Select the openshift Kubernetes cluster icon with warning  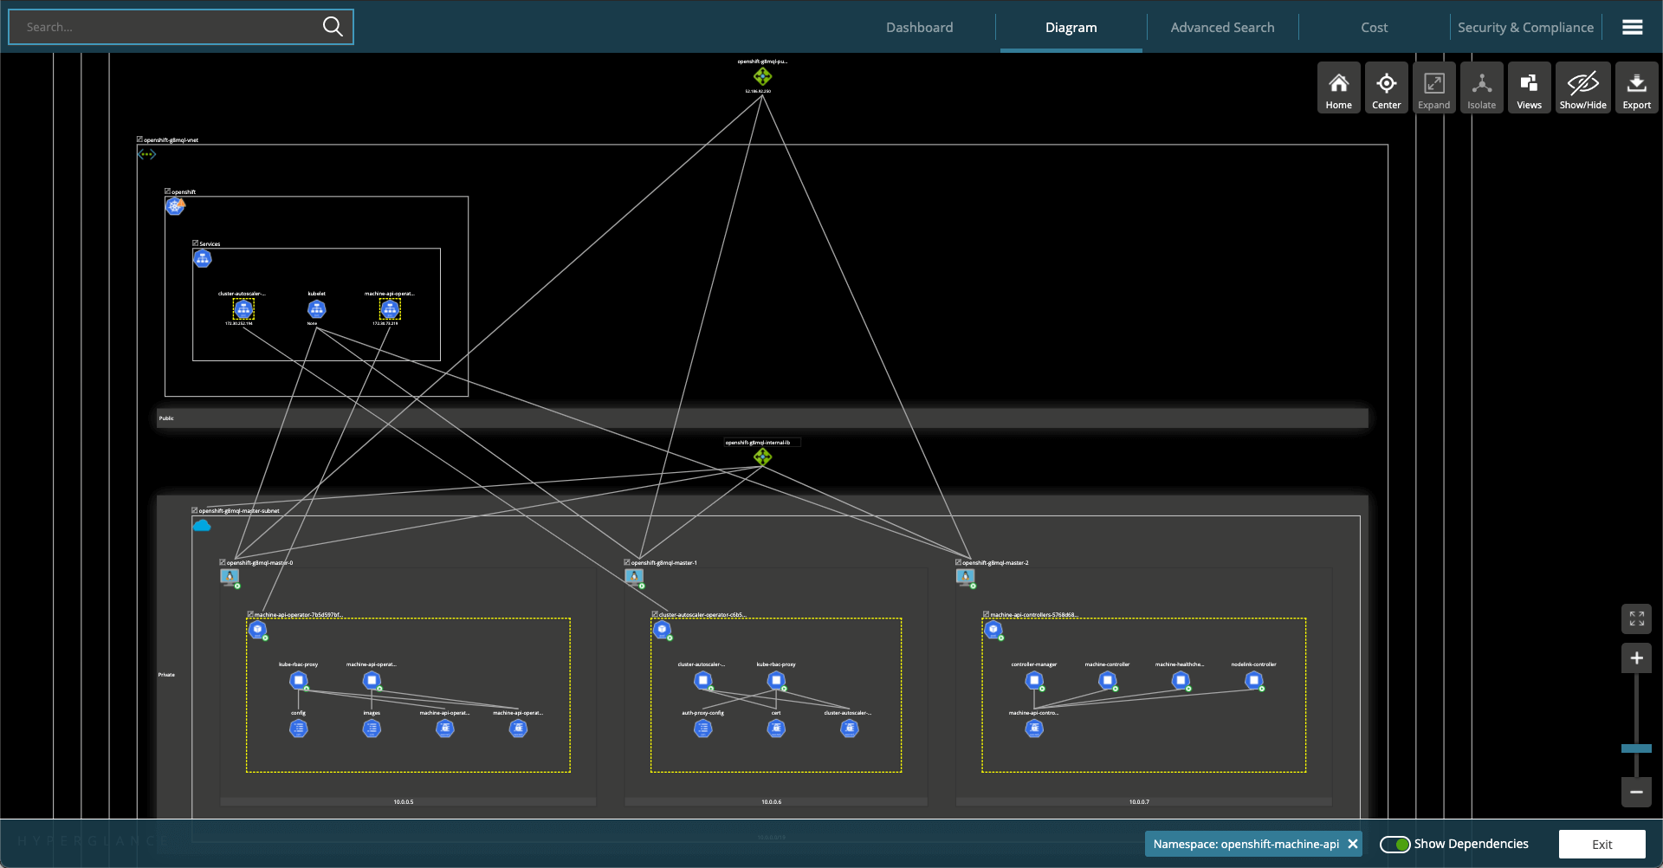pos(176,206)
